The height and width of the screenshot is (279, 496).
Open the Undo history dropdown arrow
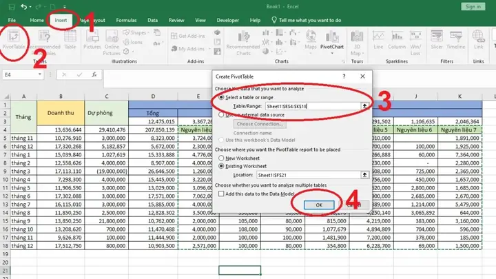[30, 7]
